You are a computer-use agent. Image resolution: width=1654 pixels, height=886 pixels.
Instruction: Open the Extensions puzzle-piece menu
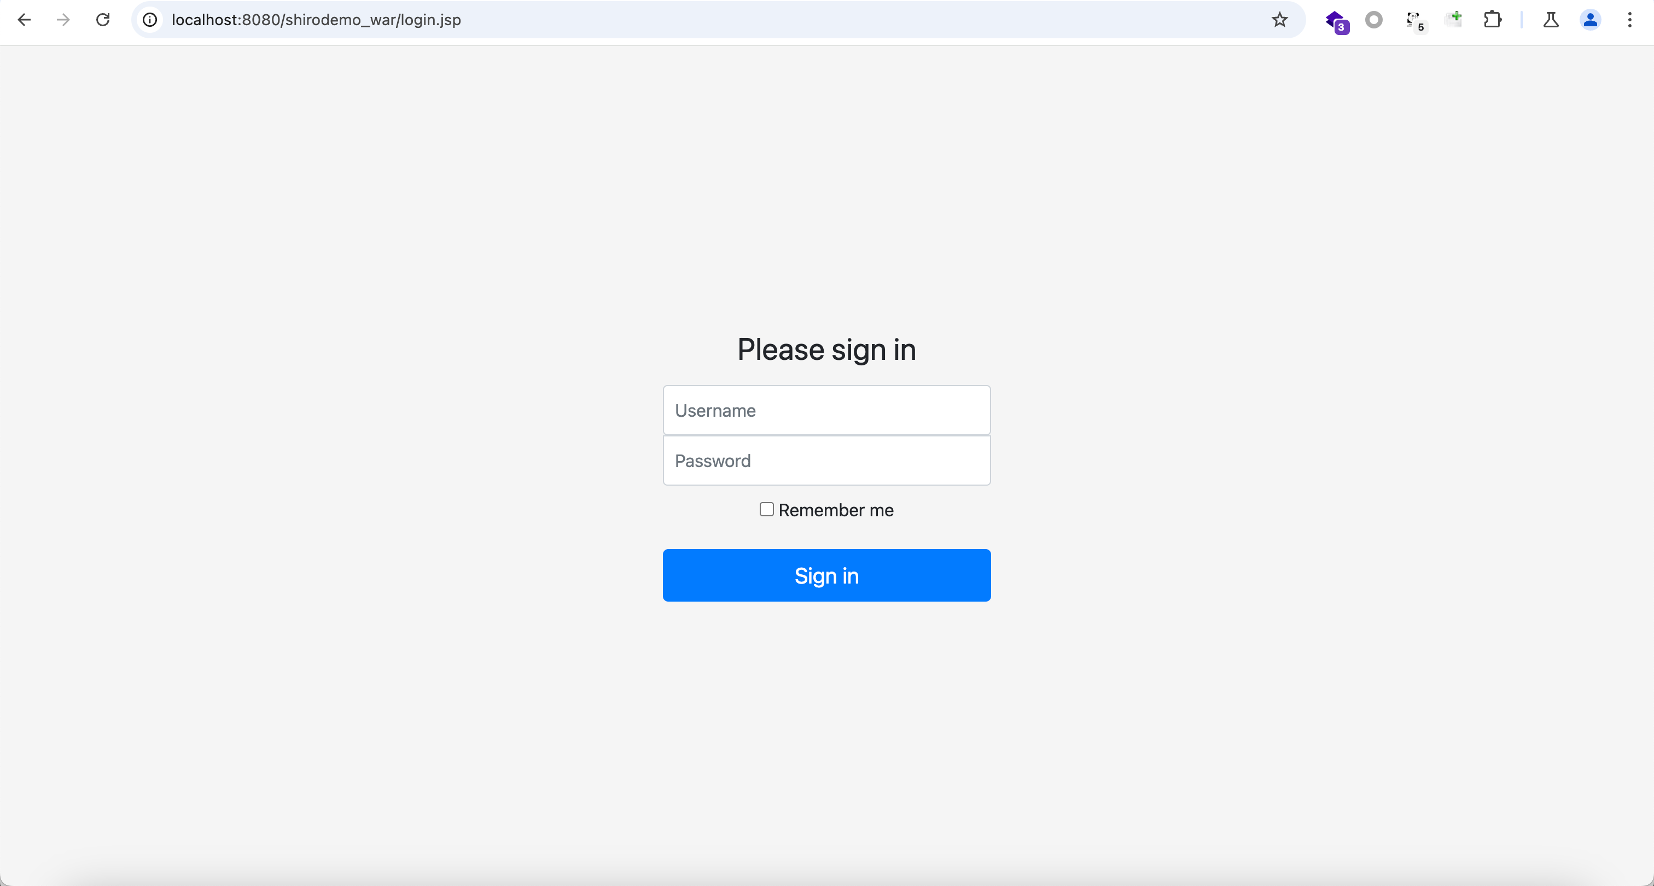[1492, 20]
